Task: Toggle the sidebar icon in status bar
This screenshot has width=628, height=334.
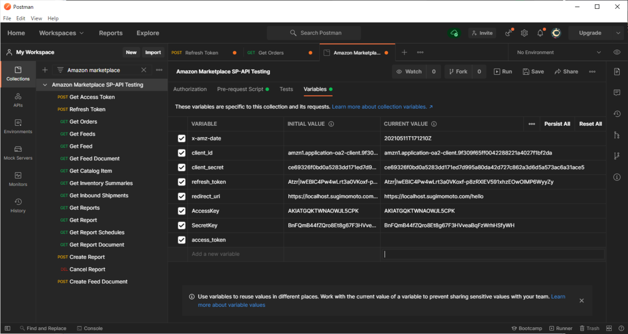Action: coord(7,328)
